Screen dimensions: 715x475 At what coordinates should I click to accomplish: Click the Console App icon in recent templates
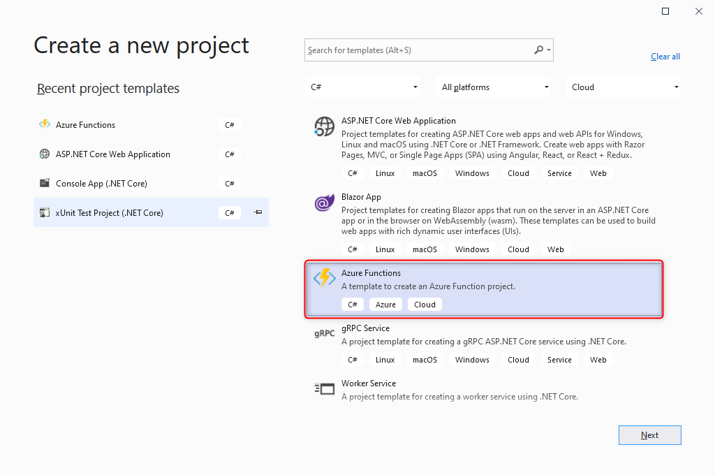pos(45,183)
